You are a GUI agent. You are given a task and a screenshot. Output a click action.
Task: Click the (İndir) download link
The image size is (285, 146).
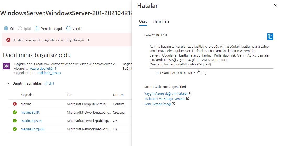(x=49, y=83)
